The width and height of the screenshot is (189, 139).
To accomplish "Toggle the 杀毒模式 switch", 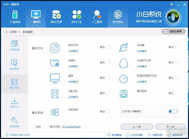I will coord(173,111).
